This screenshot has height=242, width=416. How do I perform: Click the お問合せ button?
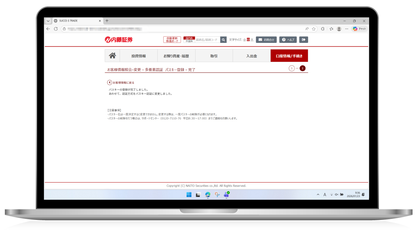[266, 40]
